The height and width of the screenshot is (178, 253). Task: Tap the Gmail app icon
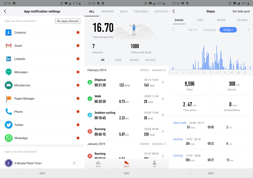[x=9, y=46]
